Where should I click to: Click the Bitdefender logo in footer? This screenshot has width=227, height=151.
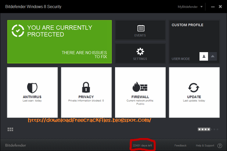[16, 146]
